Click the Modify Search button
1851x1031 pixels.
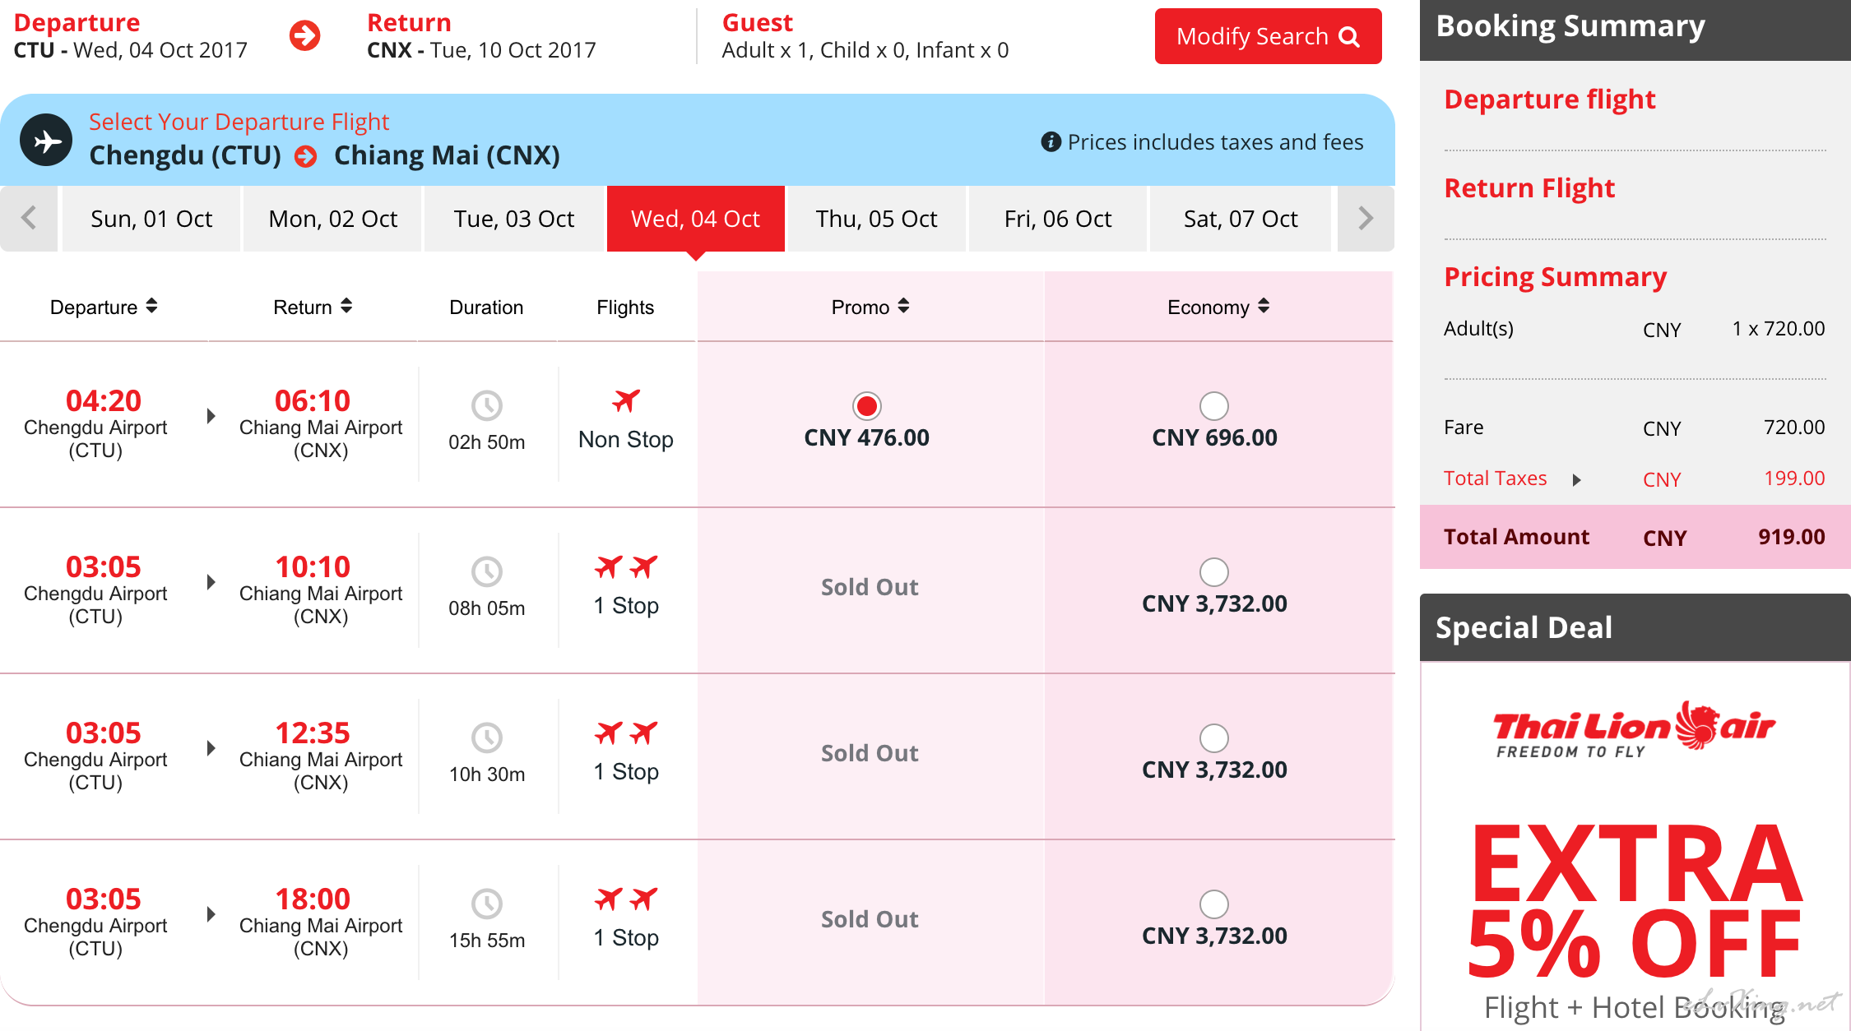1268,36
